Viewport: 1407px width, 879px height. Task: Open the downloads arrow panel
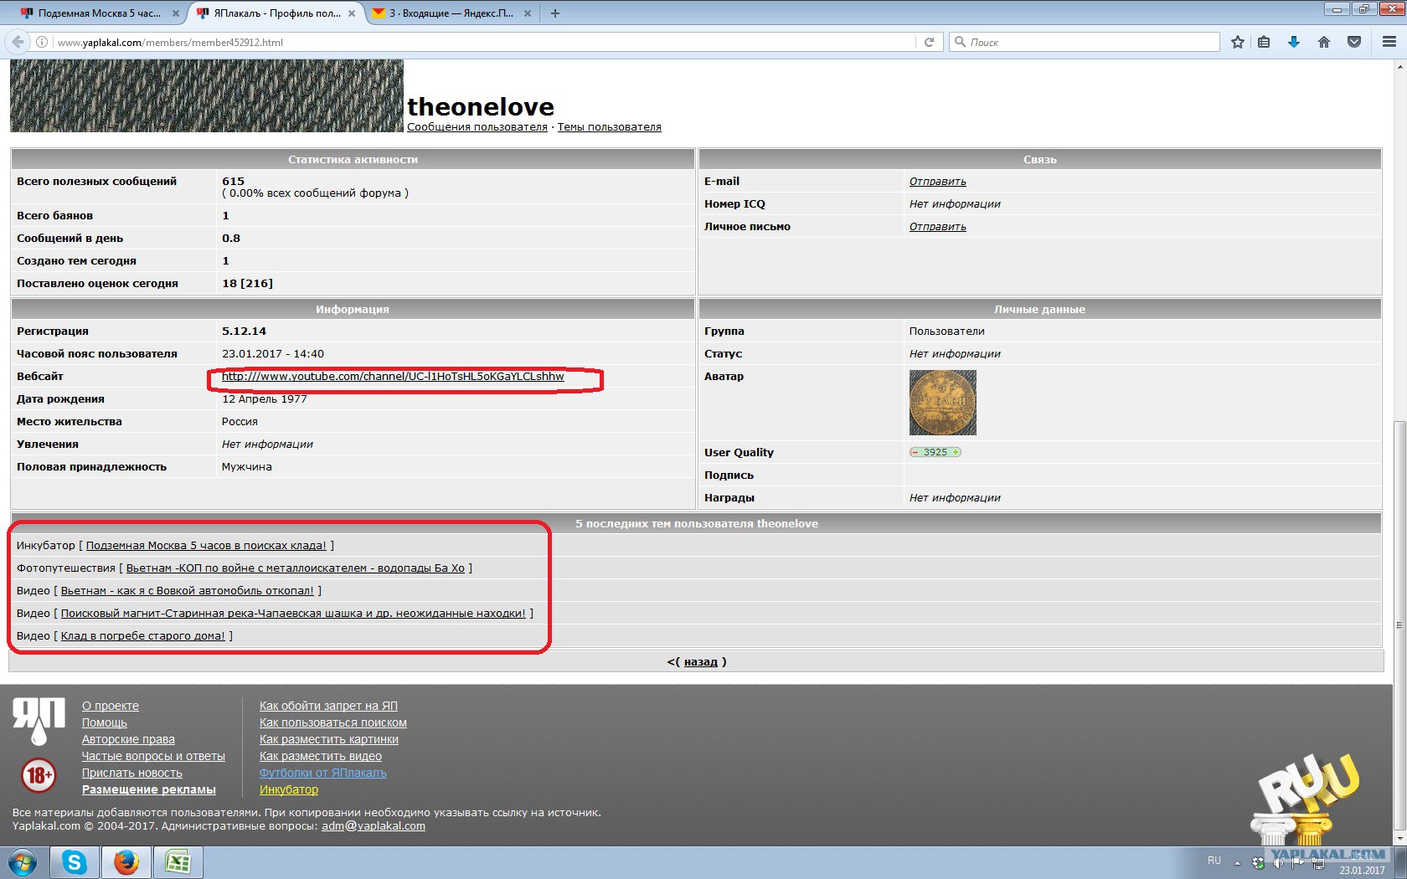1294,42
